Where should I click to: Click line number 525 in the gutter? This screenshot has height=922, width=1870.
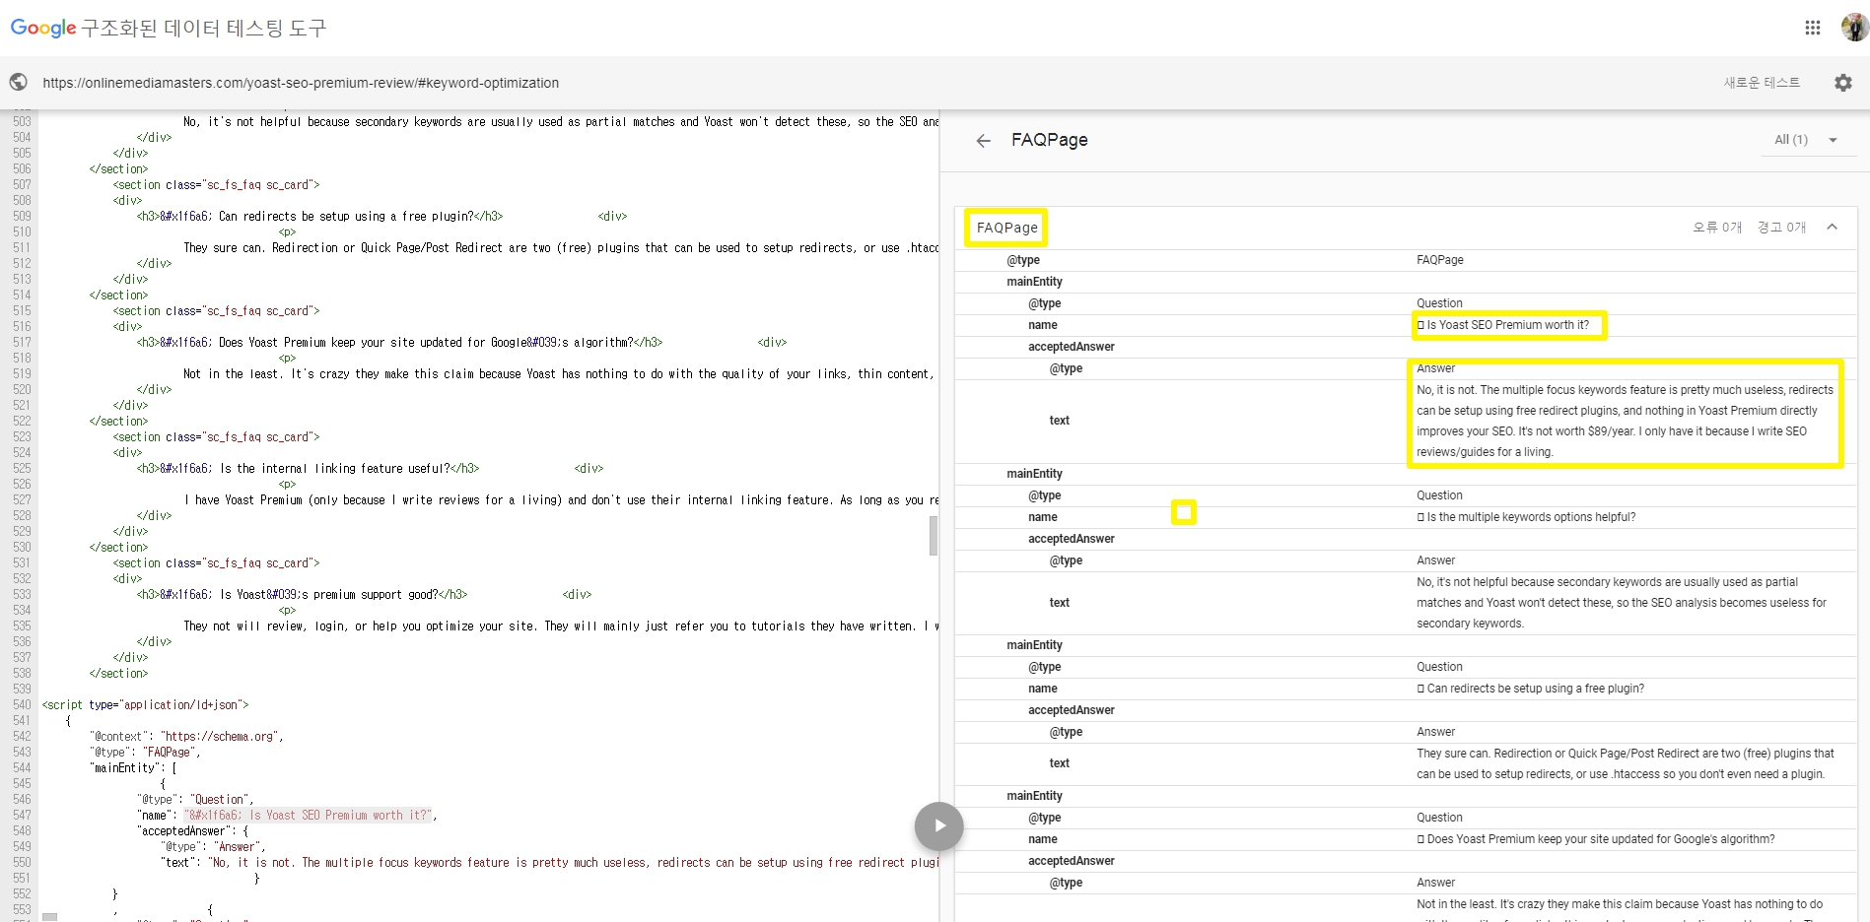click(x=22, y=469)
